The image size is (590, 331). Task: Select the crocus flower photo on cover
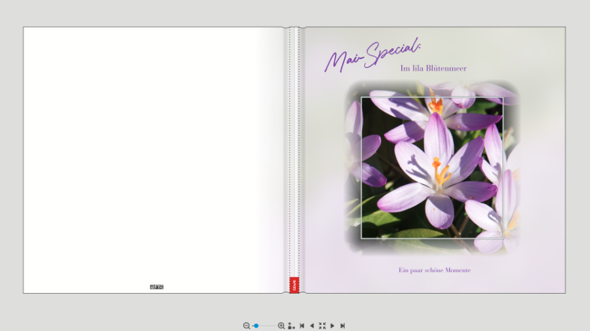pyautogui.click(x=432, y=167)
